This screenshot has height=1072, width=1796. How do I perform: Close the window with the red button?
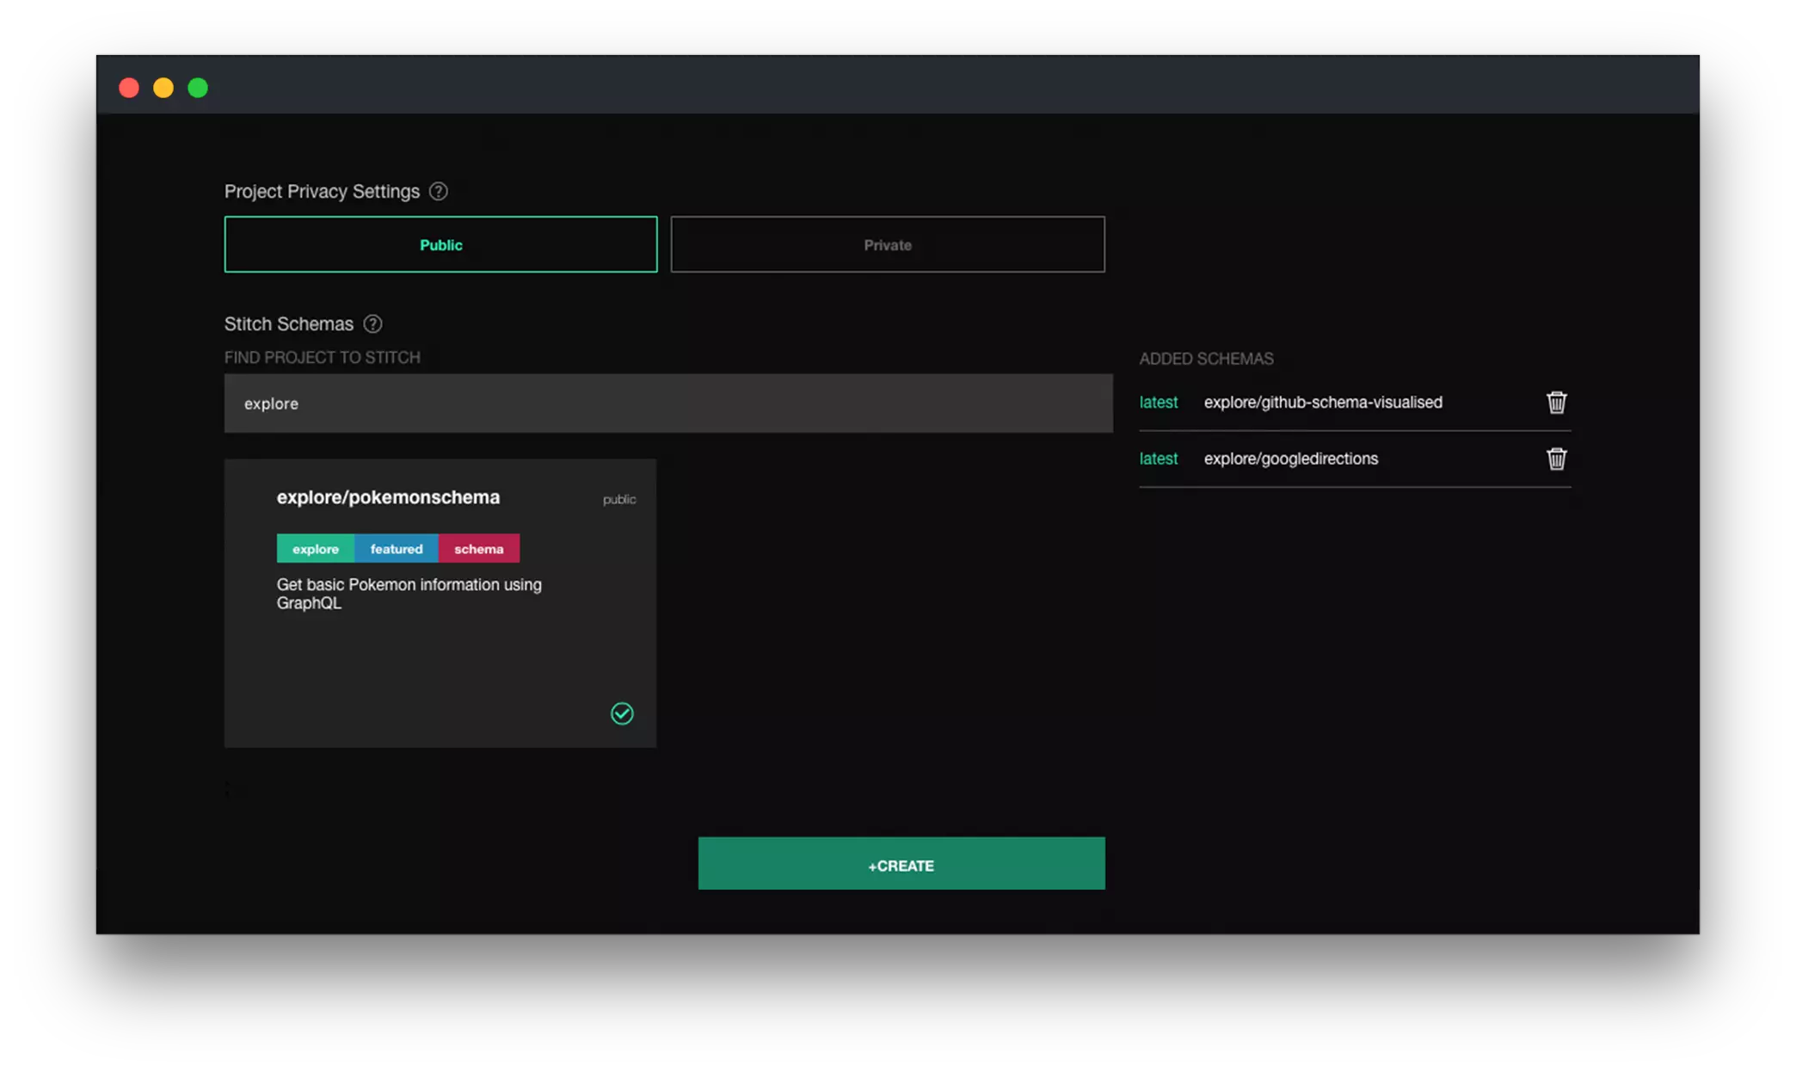coord(129,88)
